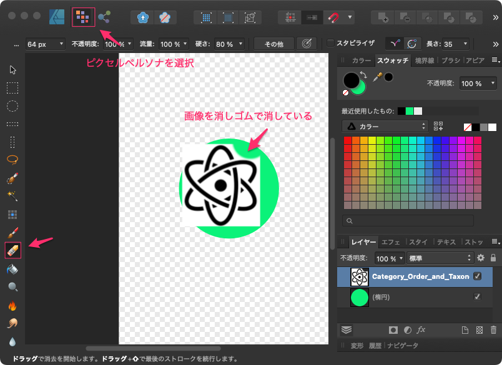
Task: Toggle visibility of the (楕円) layer
Action: tap(478, 298)
